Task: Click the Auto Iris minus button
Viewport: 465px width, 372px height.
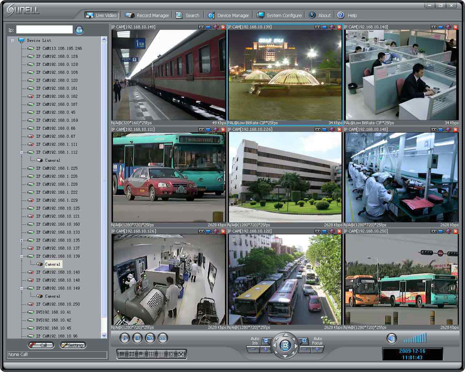Action: pos(253,349)
